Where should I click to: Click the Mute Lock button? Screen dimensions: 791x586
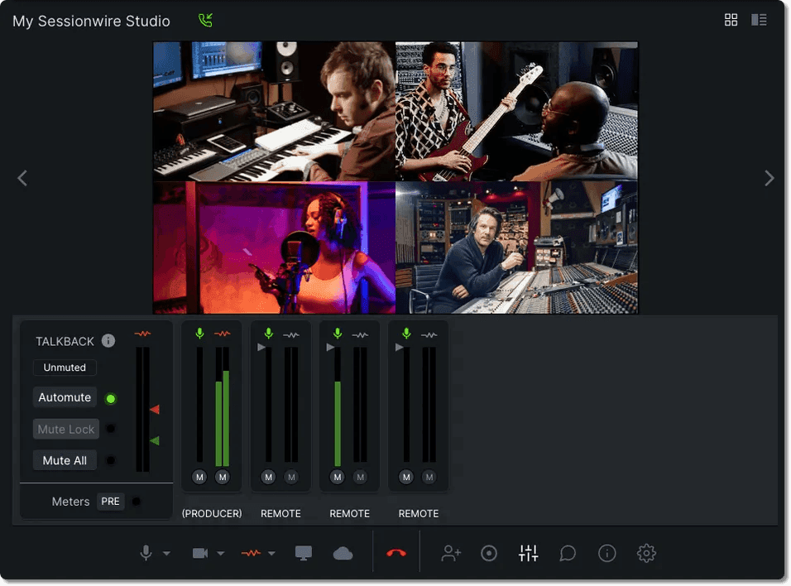[65, 429]
